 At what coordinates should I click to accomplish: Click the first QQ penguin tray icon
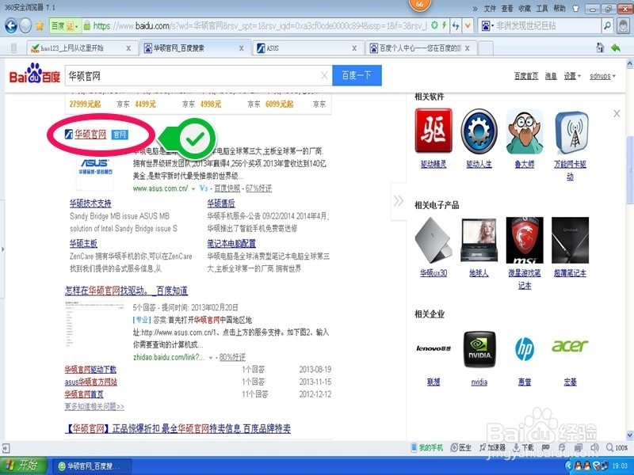coord(576,465)
